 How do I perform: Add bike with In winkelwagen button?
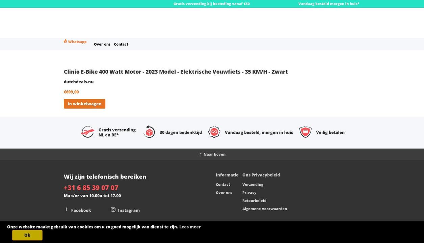pos(84,104)
